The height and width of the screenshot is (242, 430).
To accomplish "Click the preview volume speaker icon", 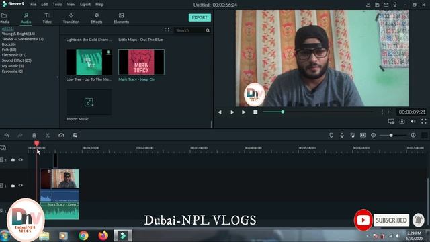I will pyautogui.click(x=413, y=121).
